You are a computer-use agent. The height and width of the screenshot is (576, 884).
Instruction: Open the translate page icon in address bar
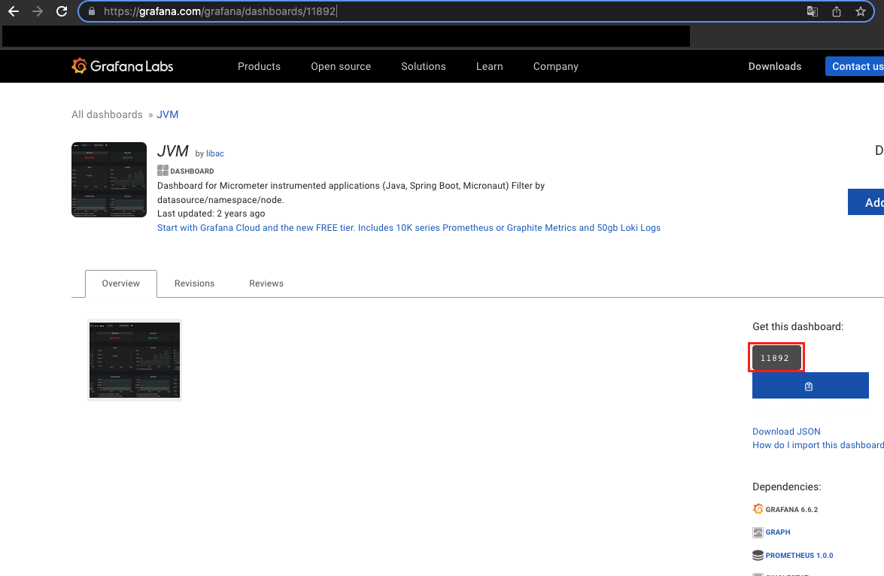point(813,11)
